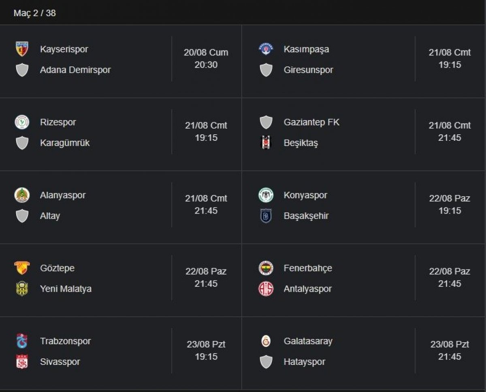
Task: Click the Sivasspor team logo
Action: coord(22,362)
